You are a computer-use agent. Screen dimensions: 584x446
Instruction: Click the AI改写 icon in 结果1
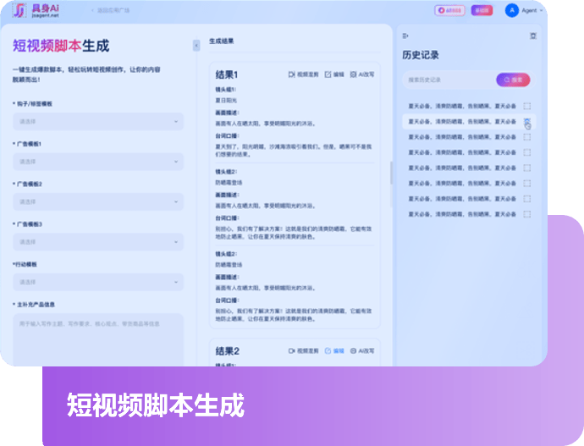353,74
